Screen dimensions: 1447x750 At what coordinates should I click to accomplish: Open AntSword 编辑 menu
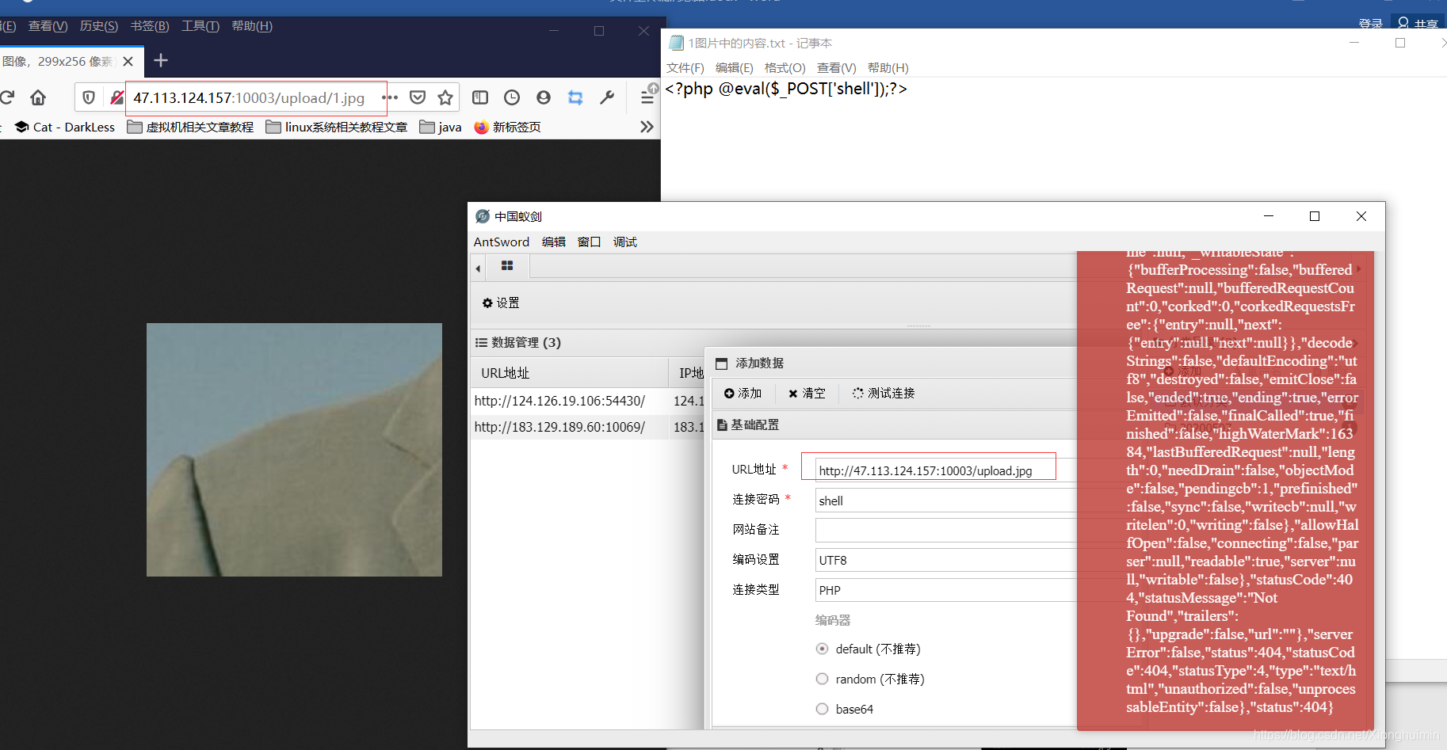pyautogui.click(x=554, y=242)
